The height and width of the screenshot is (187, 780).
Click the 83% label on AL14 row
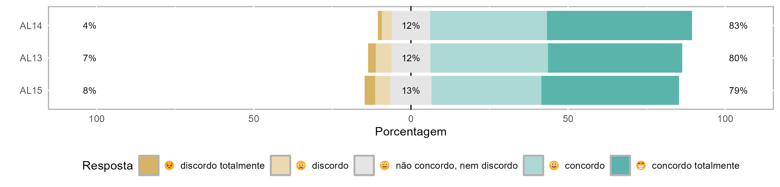[738, 26]
